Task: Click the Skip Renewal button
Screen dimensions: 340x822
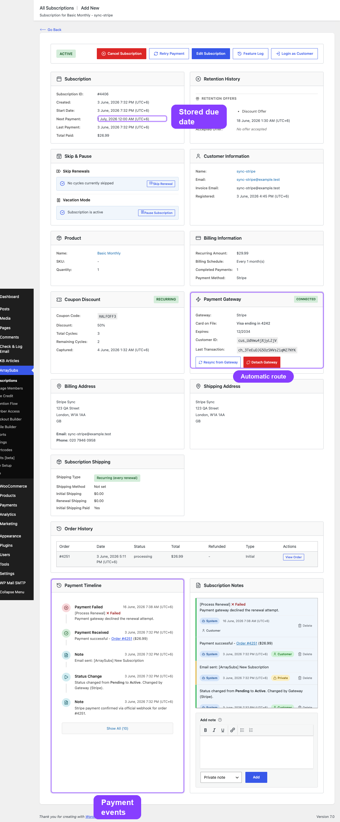Action: coord(161,184)
